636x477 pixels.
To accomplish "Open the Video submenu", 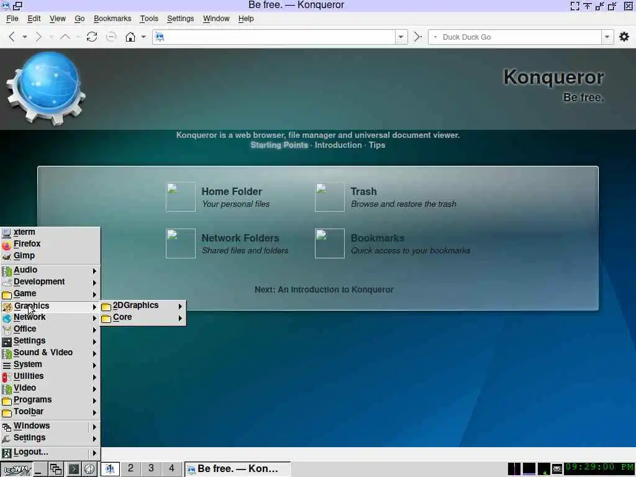I will pos(50,388).
